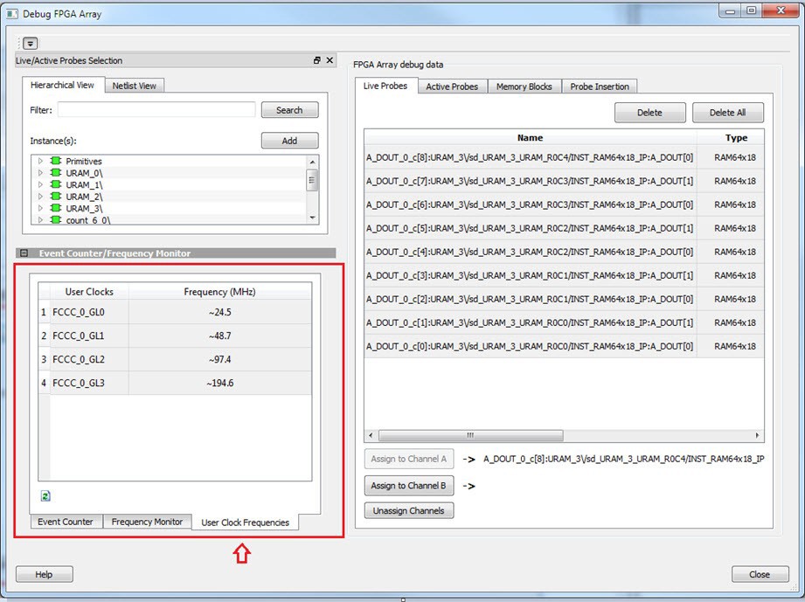805x602 pixels.
Task: Undock the Live/Active Probes Selection panel
Action: coord(316,60)
